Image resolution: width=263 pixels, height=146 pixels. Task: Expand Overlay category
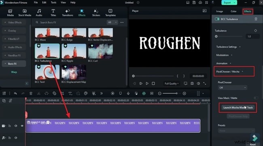point(14,30)
